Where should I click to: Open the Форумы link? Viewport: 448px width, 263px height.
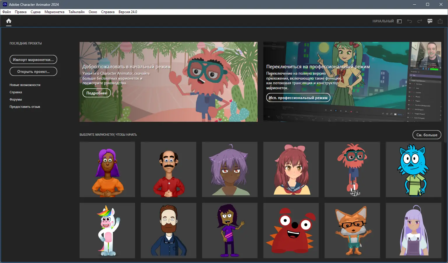coord(16,99)
